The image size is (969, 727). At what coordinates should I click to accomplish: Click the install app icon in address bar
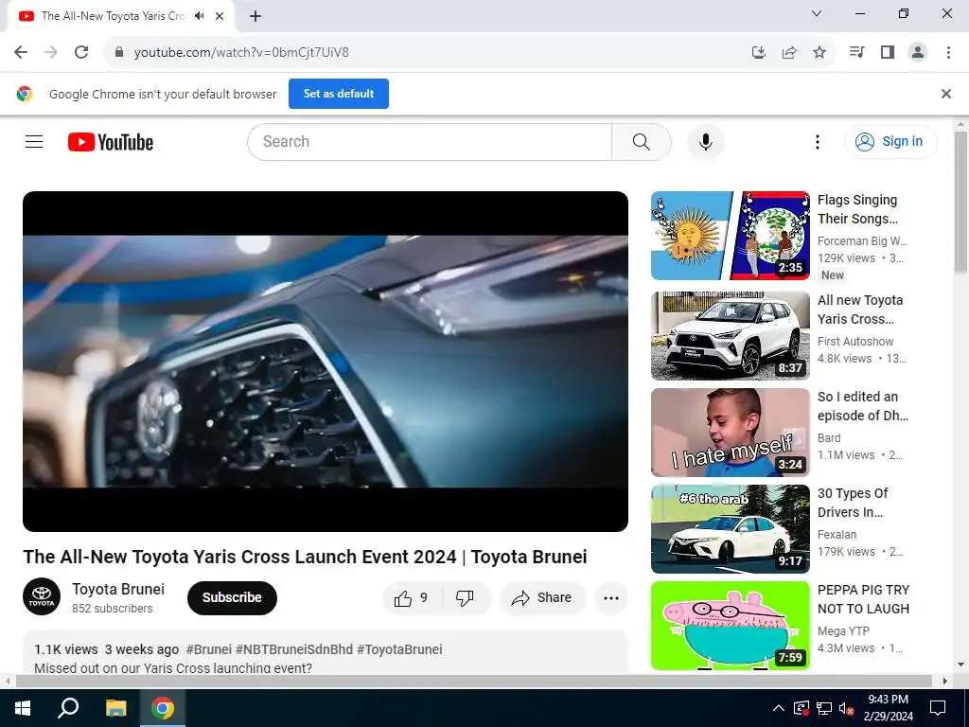[x=759, y=53]
